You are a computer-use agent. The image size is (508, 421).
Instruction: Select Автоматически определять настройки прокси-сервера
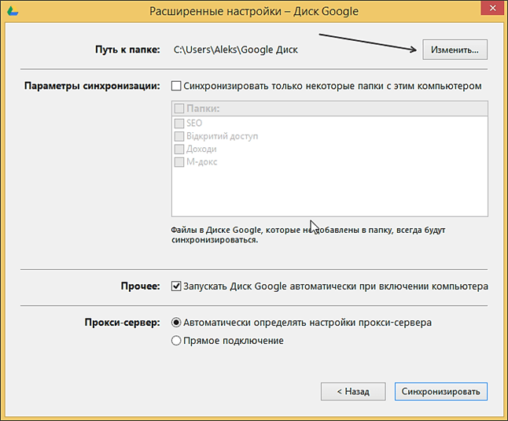click(x=176, y=323)
